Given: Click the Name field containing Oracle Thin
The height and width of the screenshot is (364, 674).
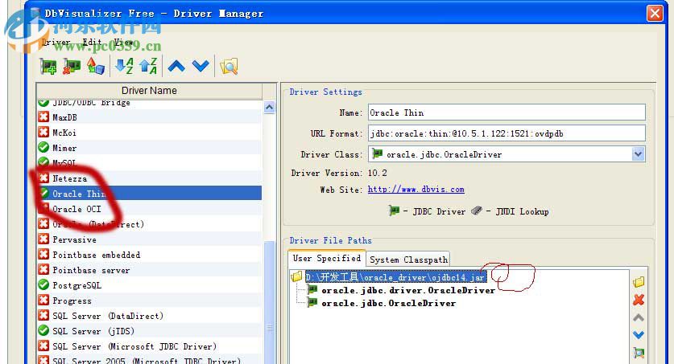Looking at the screenshot, I should point(507,112).
